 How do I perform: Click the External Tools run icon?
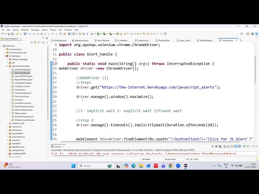coord(110,34)
